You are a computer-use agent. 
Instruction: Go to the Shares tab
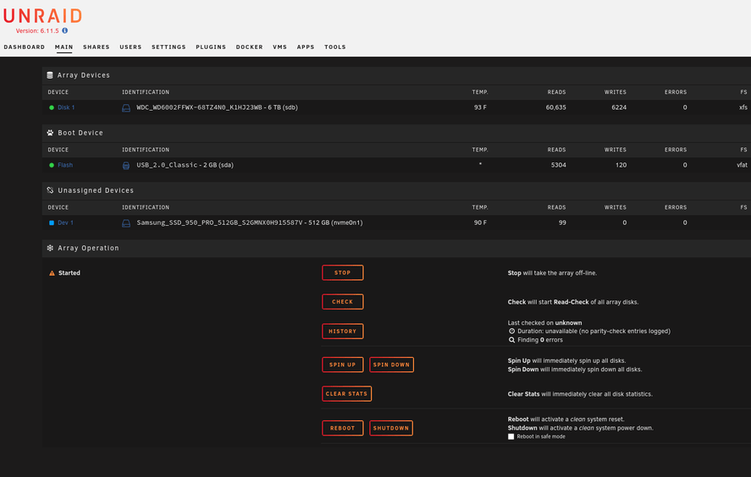pos(97,47)
